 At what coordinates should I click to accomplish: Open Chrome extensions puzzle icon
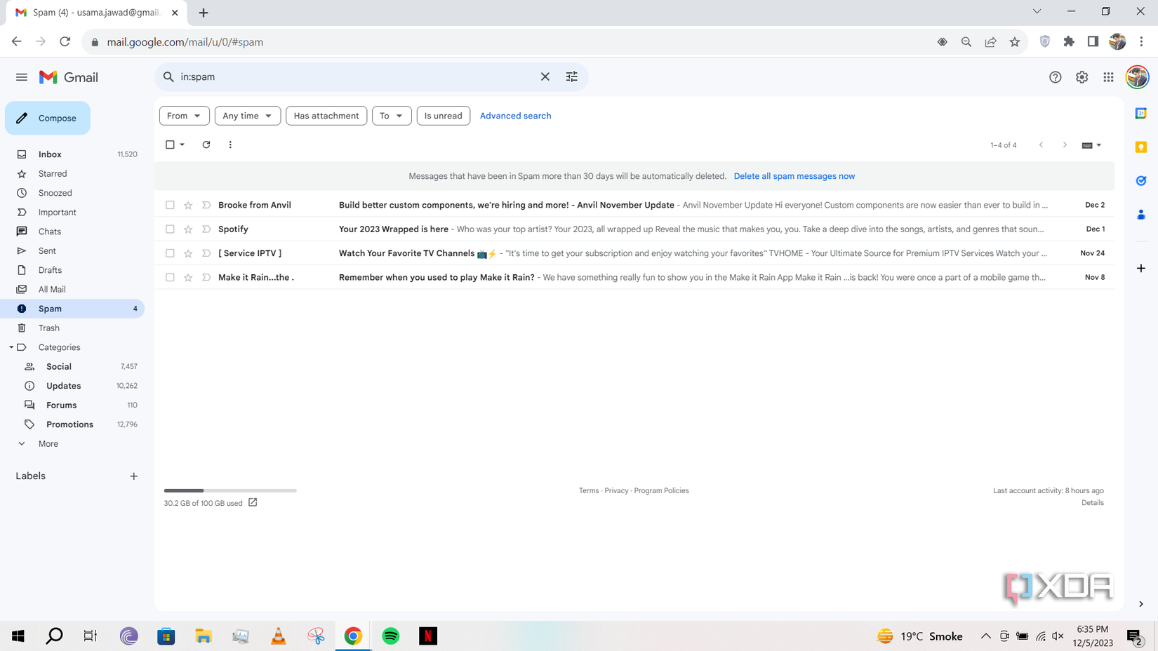pyautogui.click(x=1069, y=42)
